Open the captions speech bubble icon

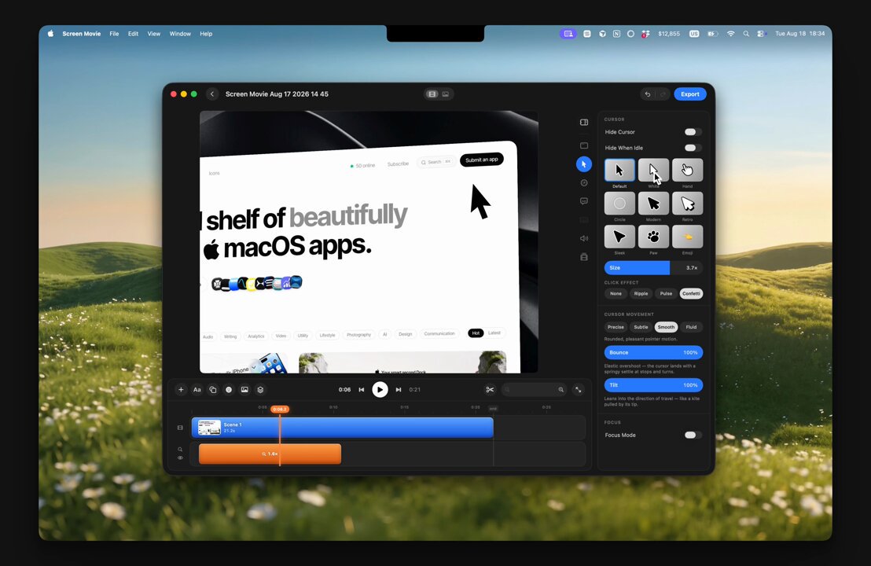pyautogui.click(x=584, y=201)
